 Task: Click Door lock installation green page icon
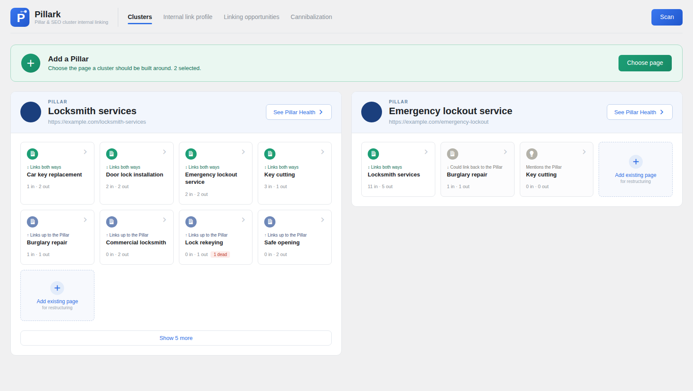pos(112,154)
